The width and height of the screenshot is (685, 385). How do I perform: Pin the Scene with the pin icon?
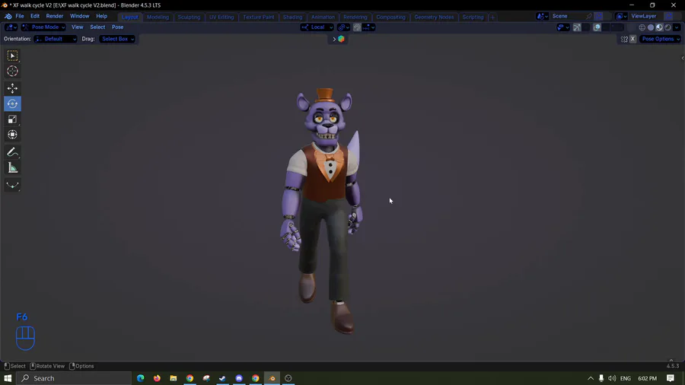click(x=589, y=16)
